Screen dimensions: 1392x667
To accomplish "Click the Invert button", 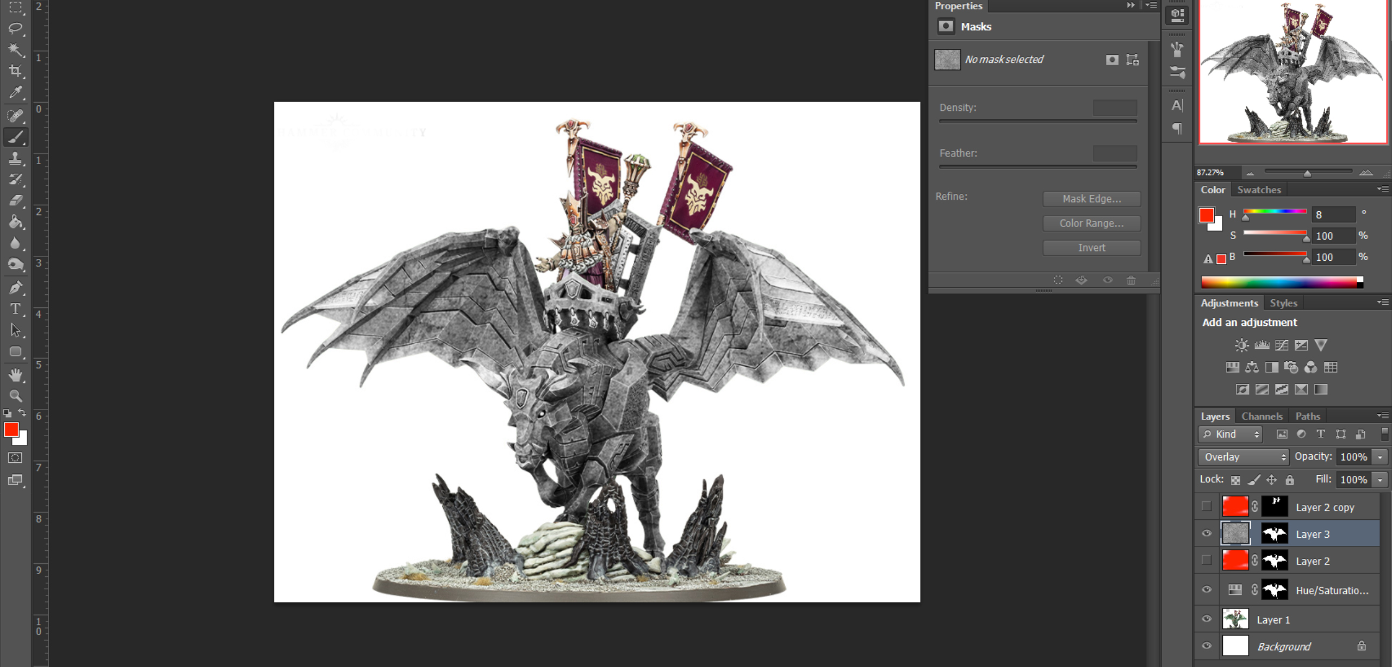I will coord(1091,248).
